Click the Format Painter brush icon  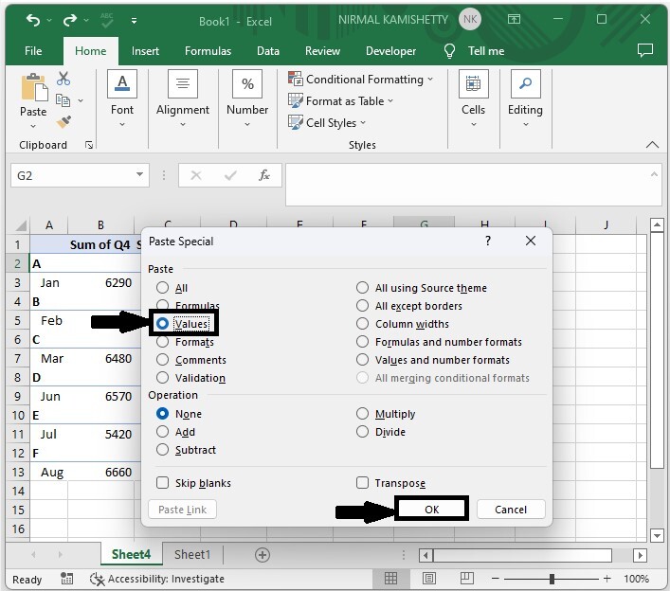click(63, 122)
